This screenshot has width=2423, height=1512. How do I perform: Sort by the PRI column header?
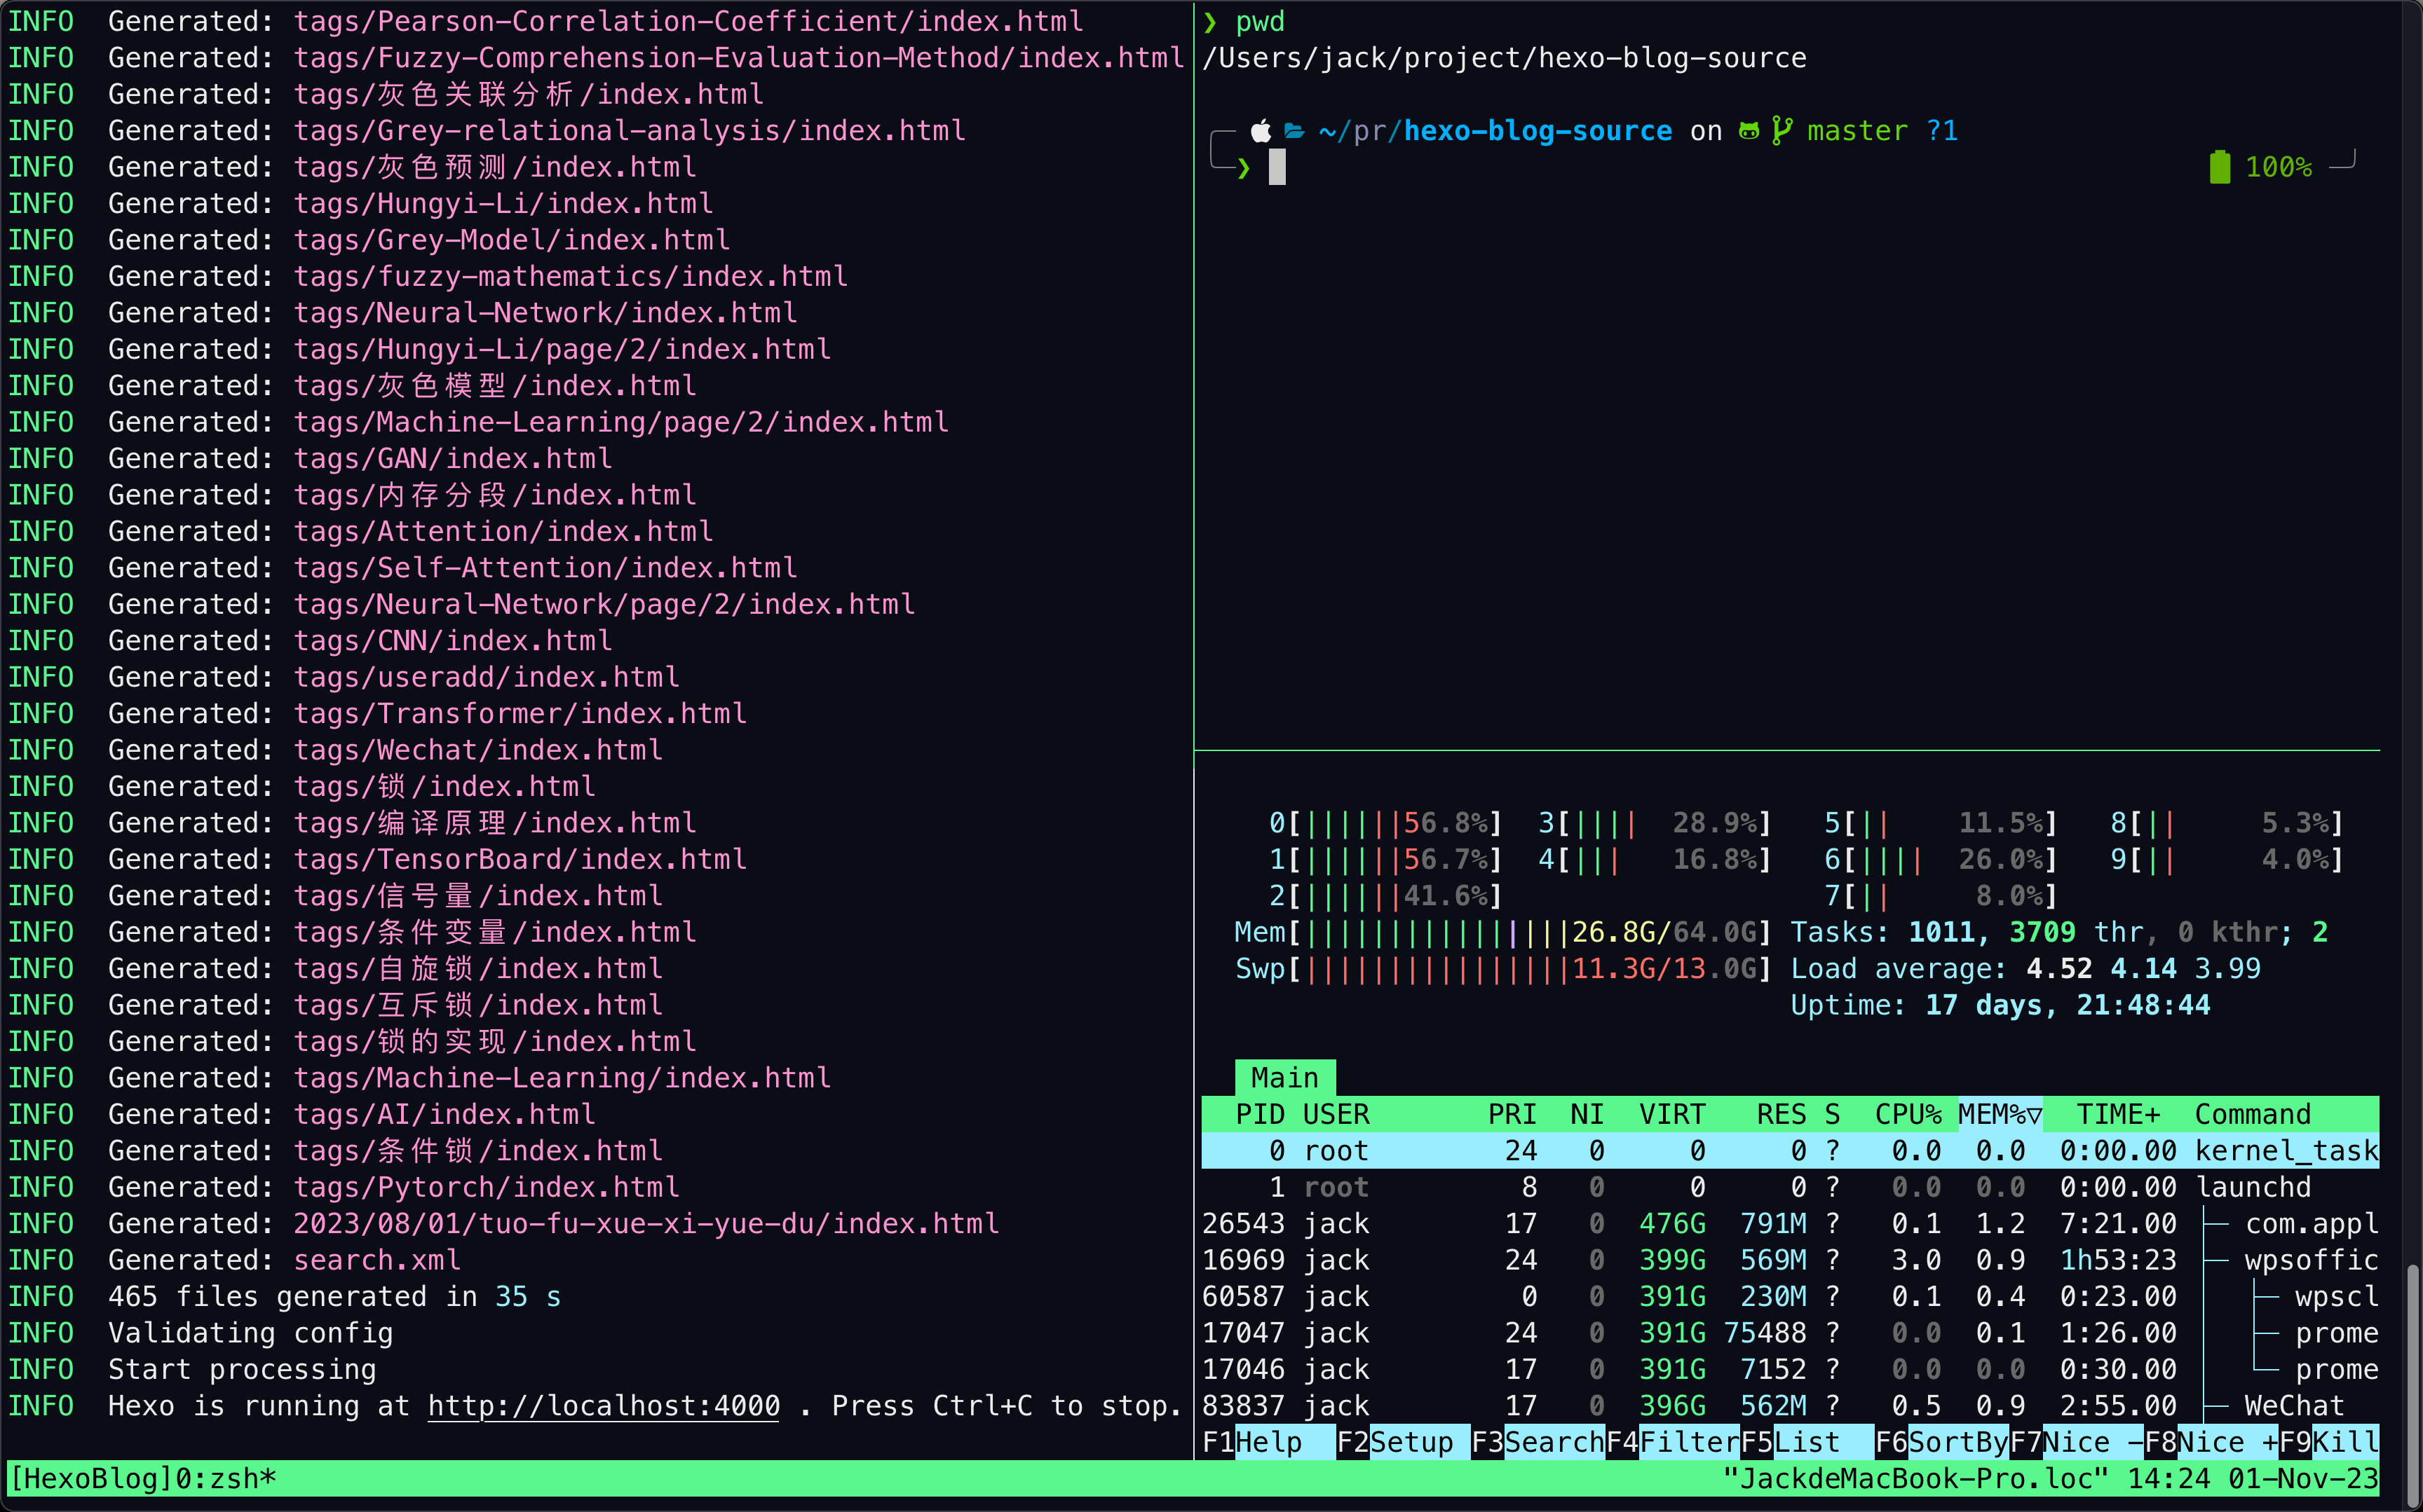click(x=1513, y=1114)
